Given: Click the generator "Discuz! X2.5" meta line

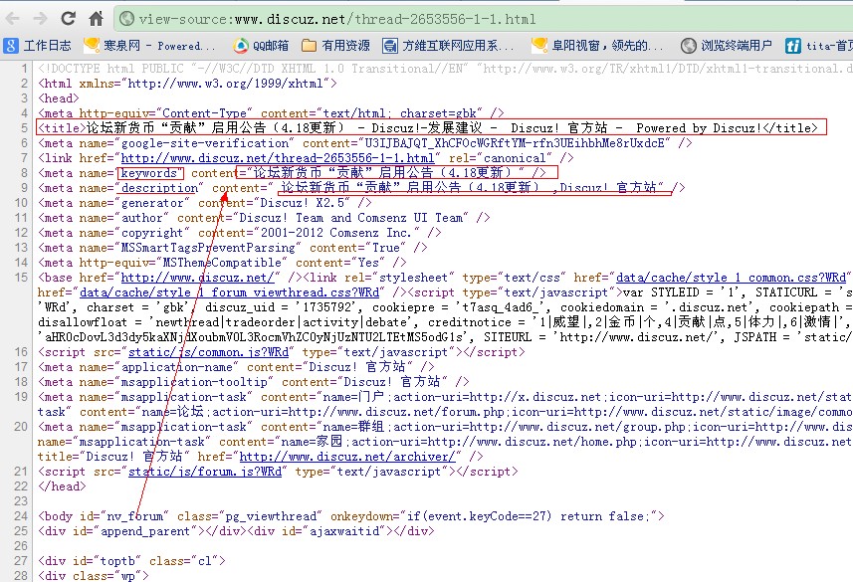Looking at the screenshot, I should pos(205,203).
